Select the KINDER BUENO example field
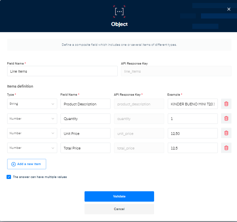The image size is (237, 222). point(192,104)
